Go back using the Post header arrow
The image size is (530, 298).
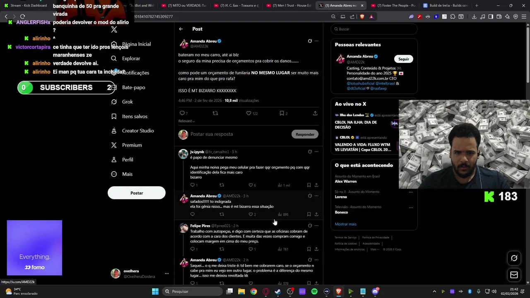click(x=181, y=29)
